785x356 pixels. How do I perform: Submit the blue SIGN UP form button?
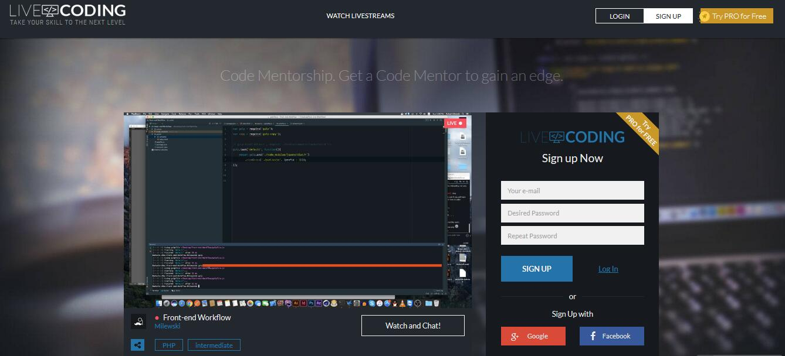tap(537, 269)
